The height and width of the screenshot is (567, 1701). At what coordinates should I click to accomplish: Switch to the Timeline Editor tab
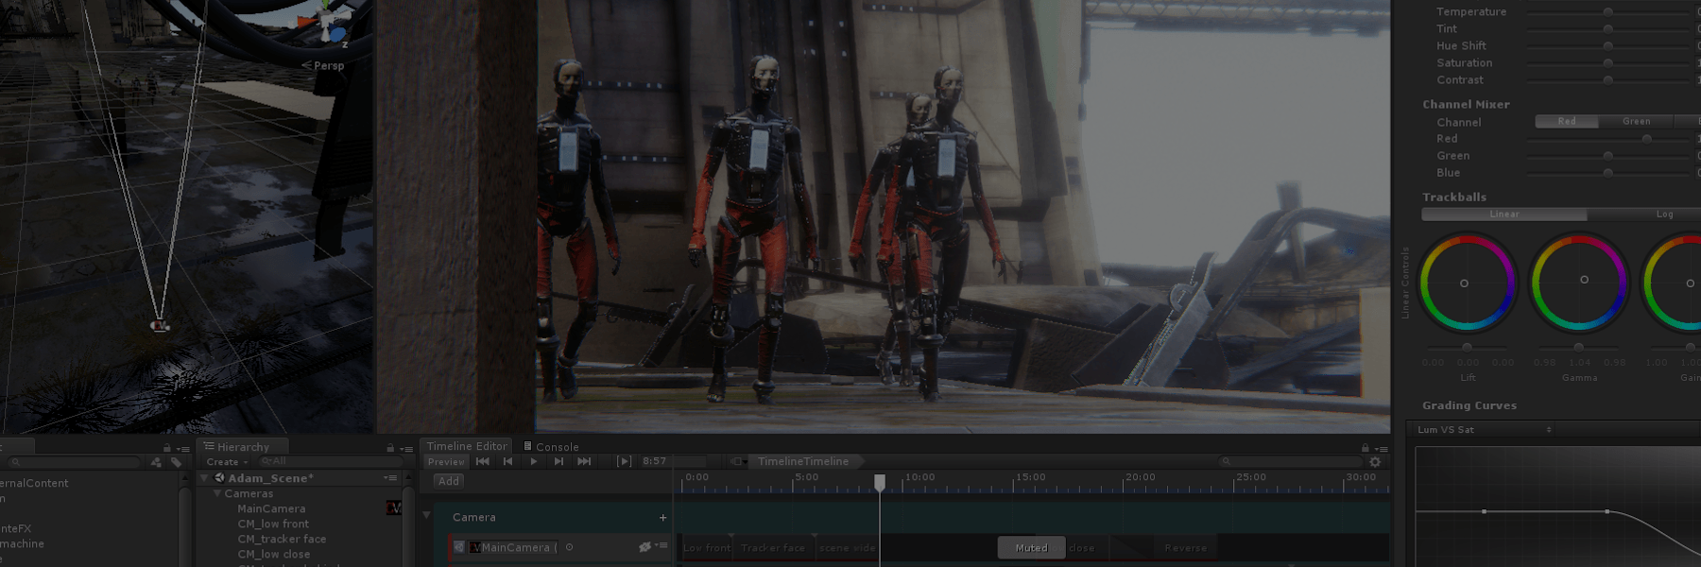tap(467, 446)
